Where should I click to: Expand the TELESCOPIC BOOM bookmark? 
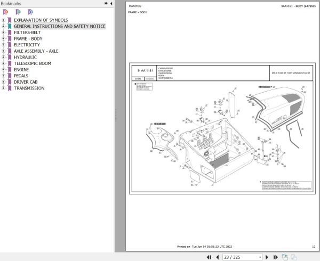3,63
